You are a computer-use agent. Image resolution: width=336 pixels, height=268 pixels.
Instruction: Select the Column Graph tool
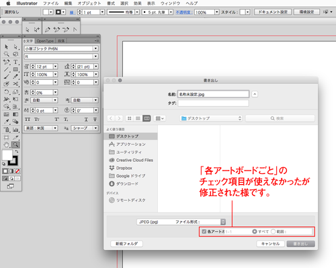pos(15,130)
